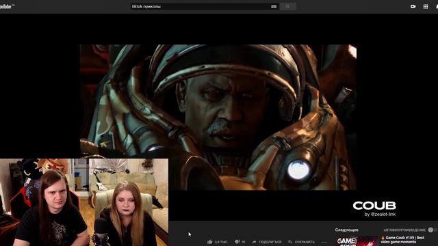Click the magnifier search button
Screen dimensions: 438x246
point(287,7)
